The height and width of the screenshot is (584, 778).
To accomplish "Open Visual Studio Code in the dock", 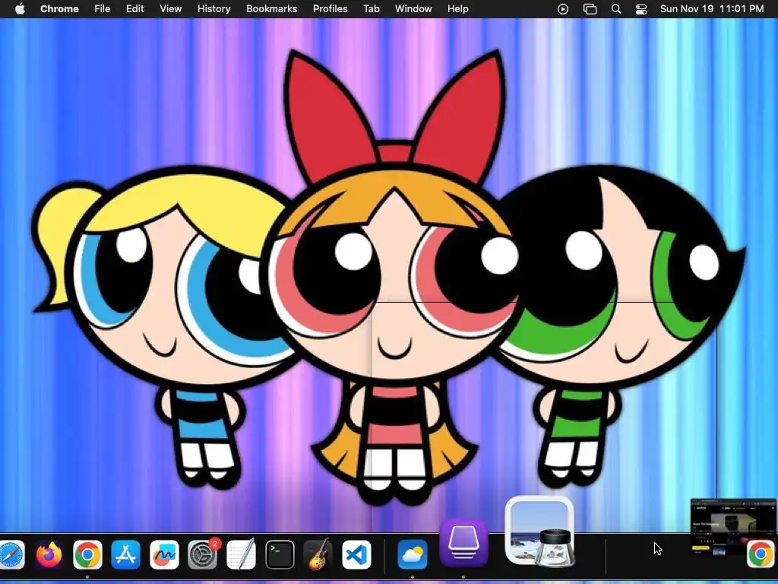I will point(356,554).
